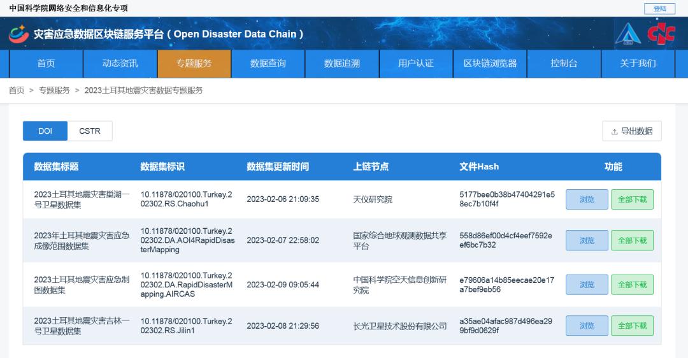Image resolution: width=688 pixels, height=358 pixels.
Task: Download all AOI4RapidDisasterMapping dataset files
Action: [632, 241]
